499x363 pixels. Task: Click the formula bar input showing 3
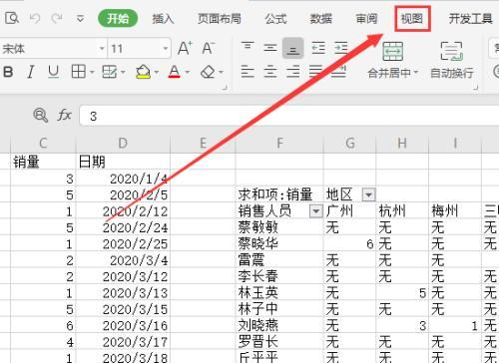coord(289,116)
